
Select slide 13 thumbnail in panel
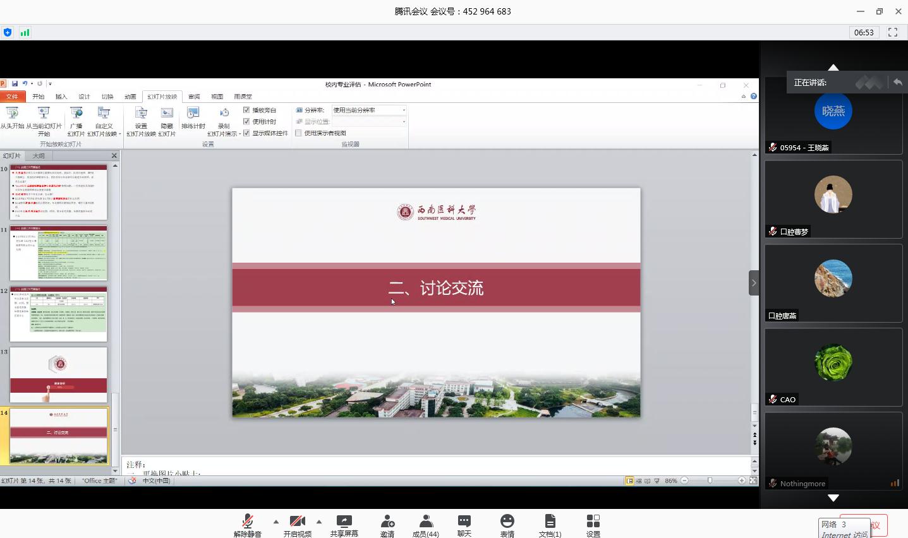(x=58, y=374)
